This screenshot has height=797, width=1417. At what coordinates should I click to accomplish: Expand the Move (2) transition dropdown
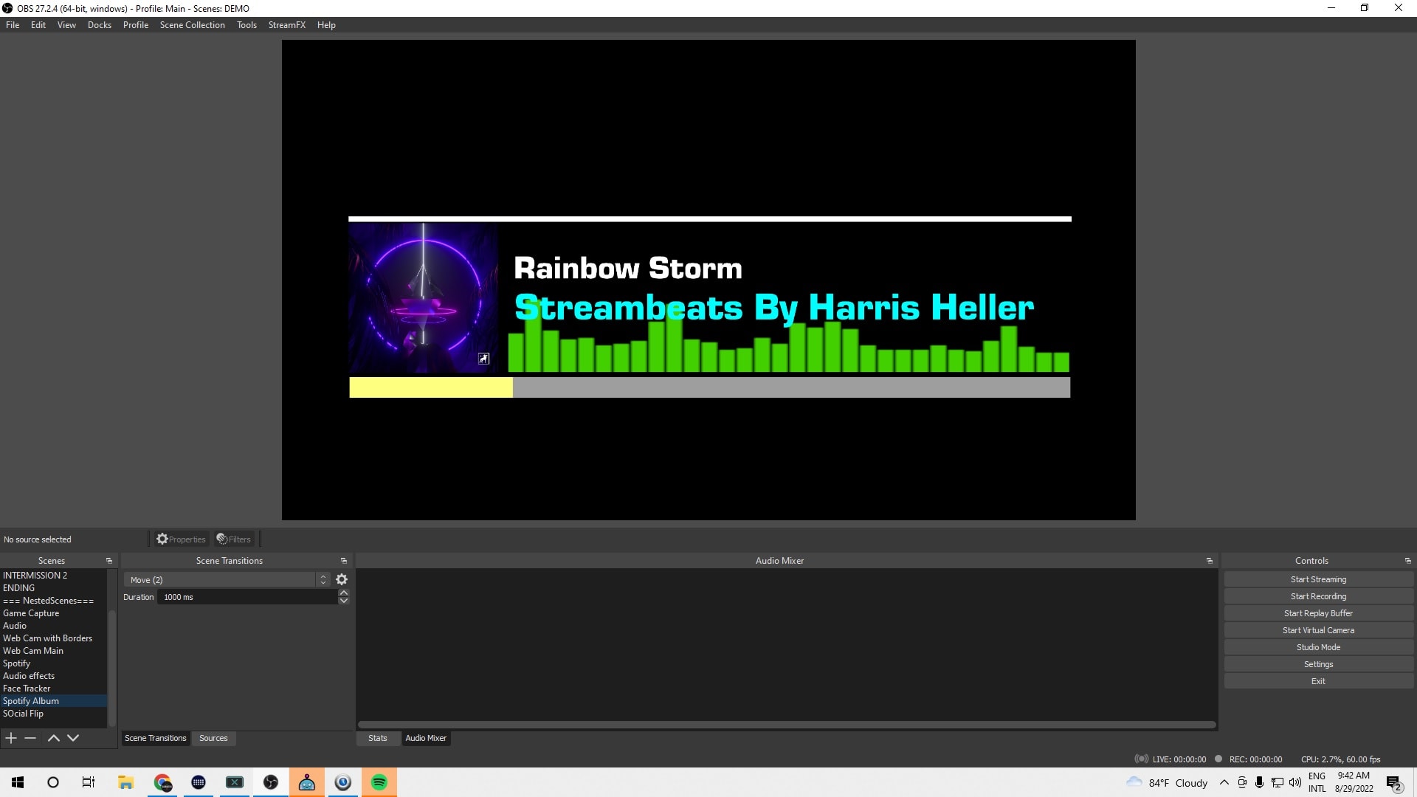[322, 579]
